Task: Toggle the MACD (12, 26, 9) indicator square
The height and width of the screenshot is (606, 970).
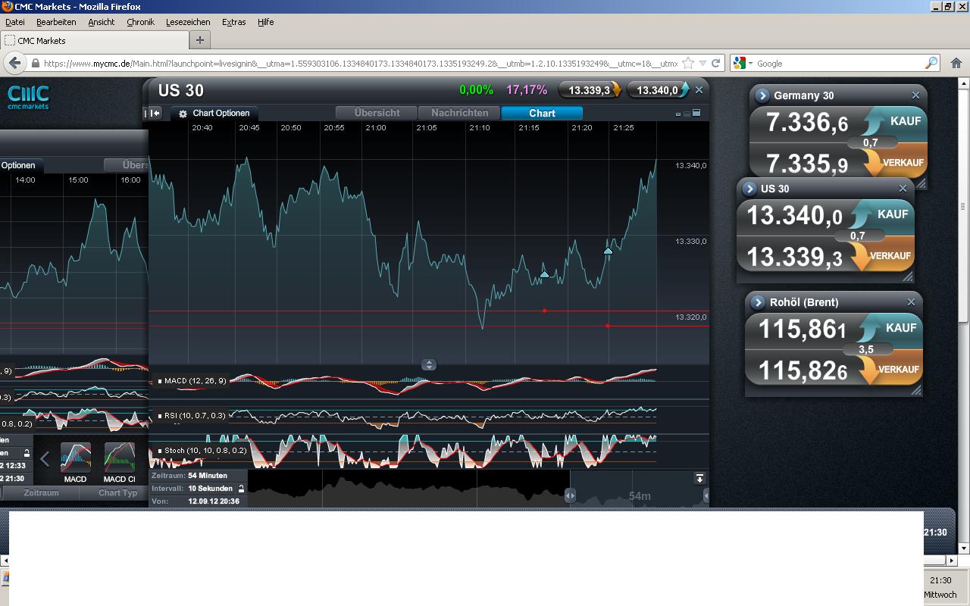Action: point(160,381)
